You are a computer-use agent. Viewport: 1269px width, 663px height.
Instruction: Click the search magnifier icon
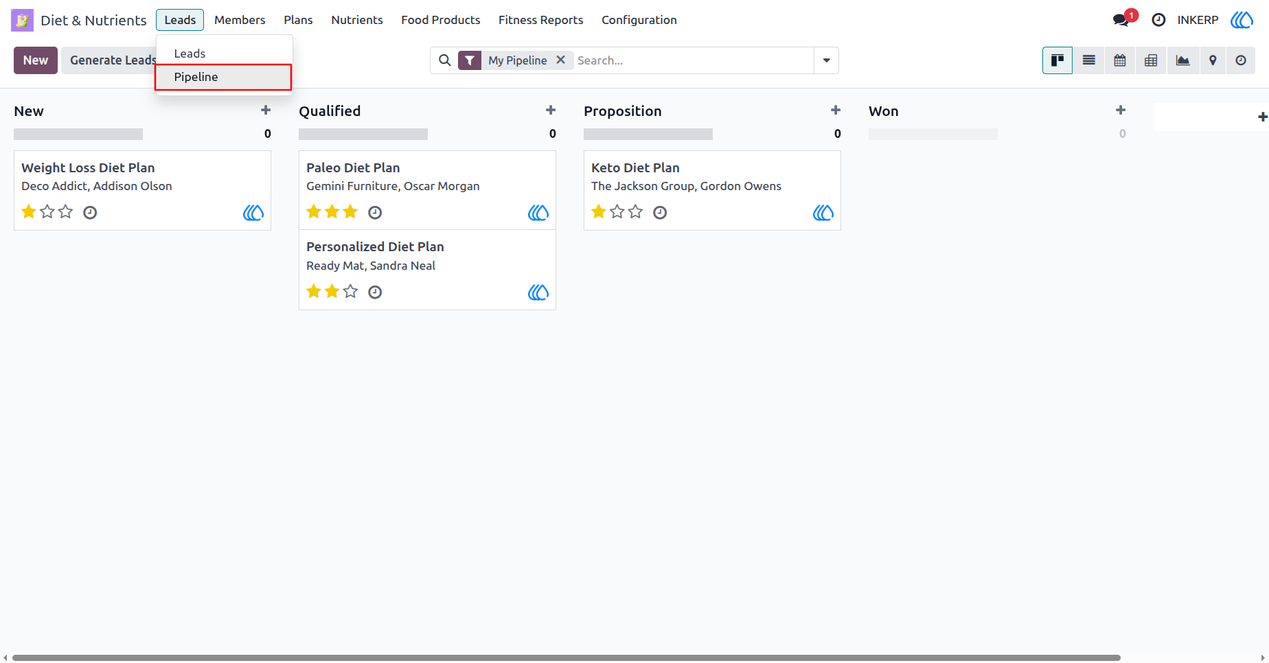coord(445,60)
